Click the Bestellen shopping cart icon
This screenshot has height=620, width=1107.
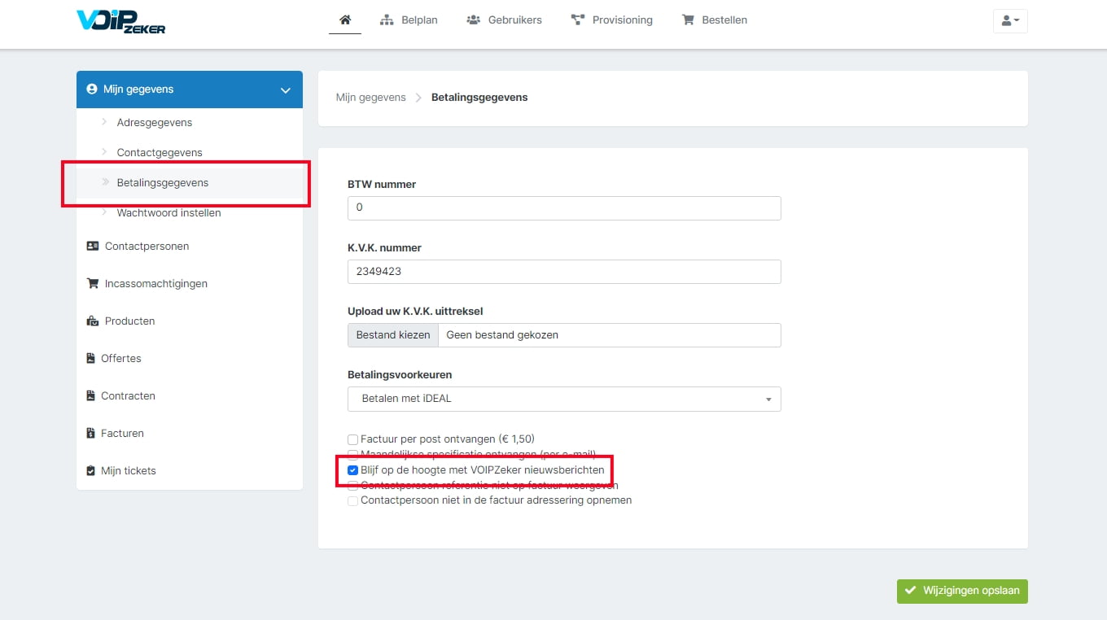coord(688,20)
